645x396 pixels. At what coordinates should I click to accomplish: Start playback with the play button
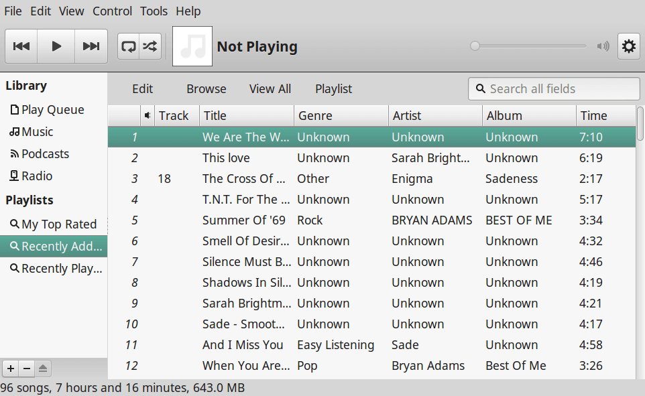(56, 46)
